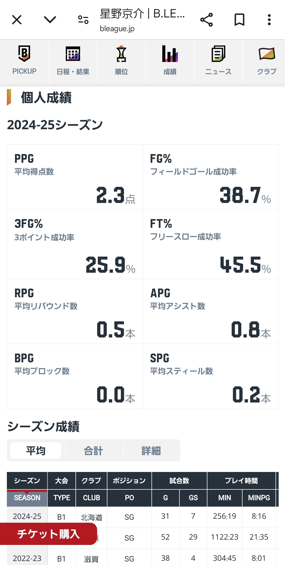The height and width of the screenshot is (565, 285).
Task: Click the チケット購入 button
Action: click(48, 534)
